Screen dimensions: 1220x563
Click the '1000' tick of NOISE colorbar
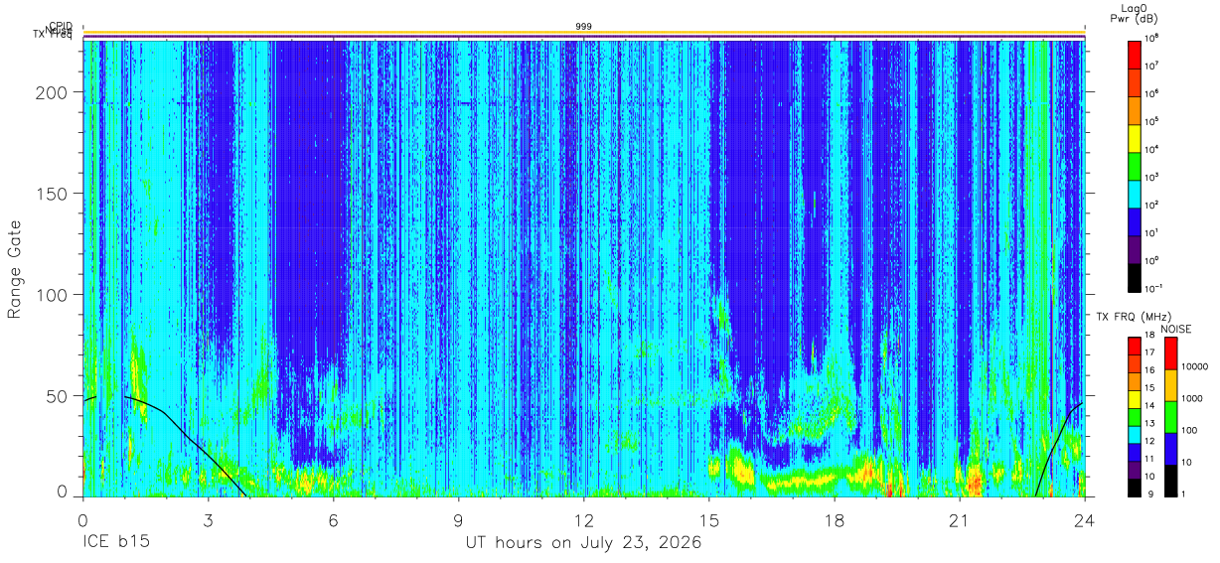click(x=1192, y=398)
